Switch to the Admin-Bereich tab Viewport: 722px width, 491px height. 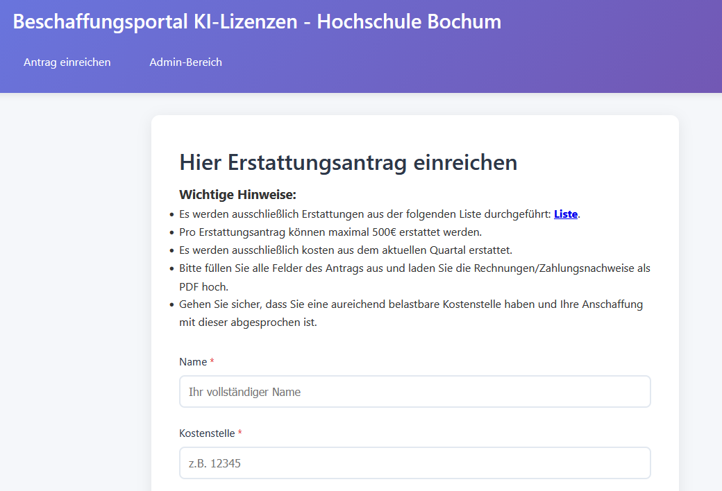[x=185, y=62]
